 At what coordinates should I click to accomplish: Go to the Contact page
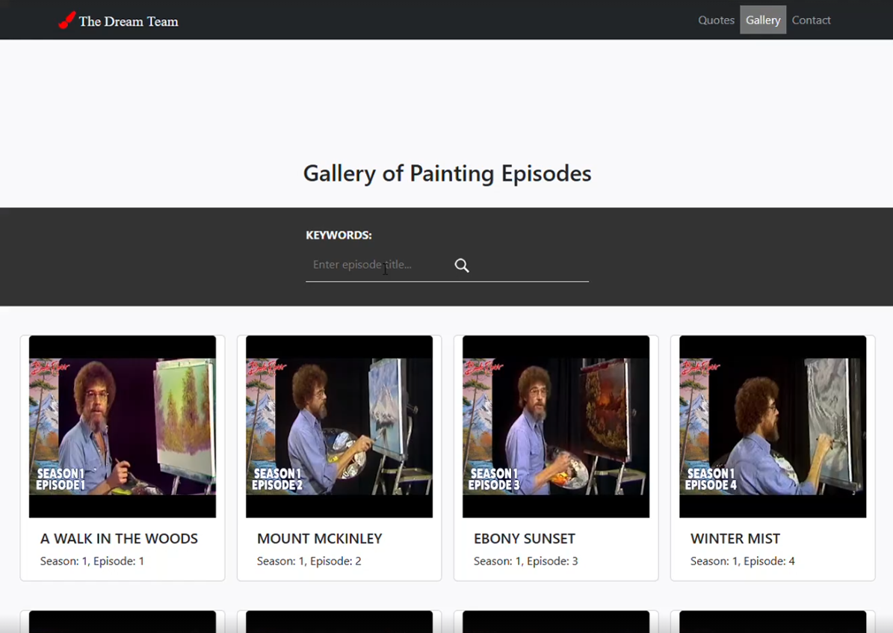click(x=811, y=20)
